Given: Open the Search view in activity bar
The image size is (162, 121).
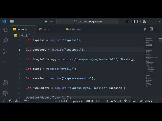Looking at the screenshot, I should [x=5, y=41].
